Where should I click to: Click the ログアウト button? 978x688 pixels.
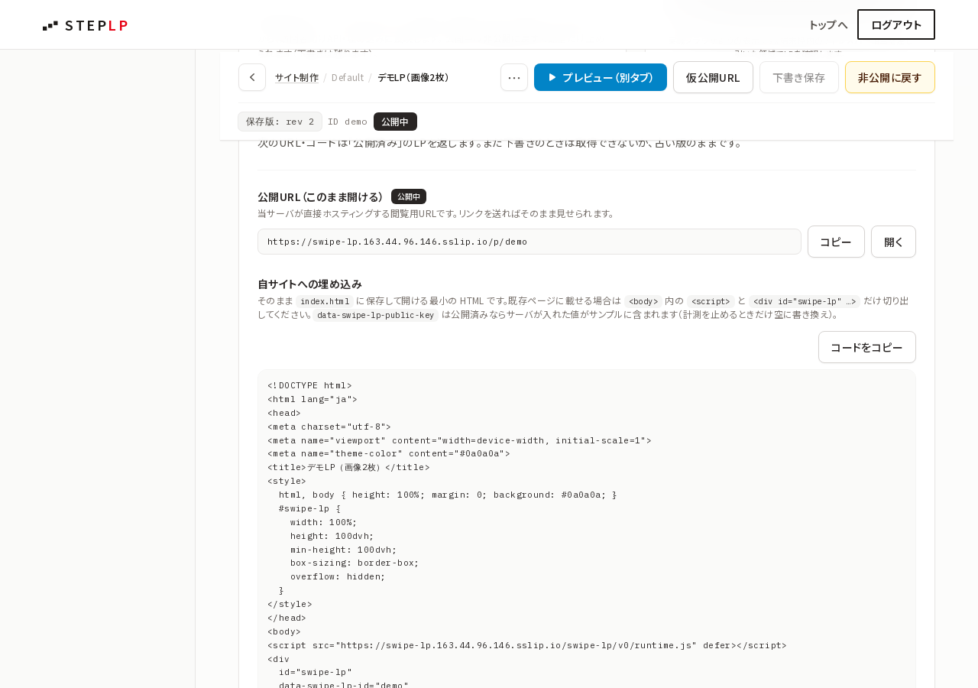tap(896, 24)
